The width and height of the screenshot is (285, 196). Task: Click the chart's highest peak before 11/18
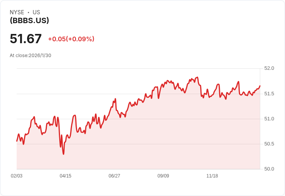coord(197,77)
